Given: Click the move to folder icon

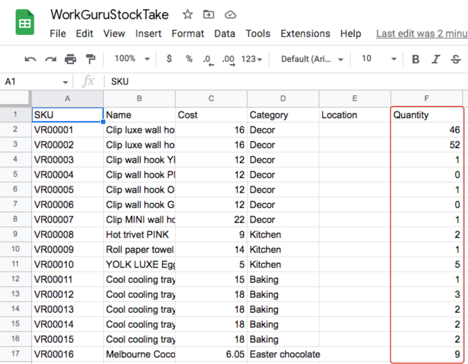Looking at the screenshot, I should [x=208, y=14].
